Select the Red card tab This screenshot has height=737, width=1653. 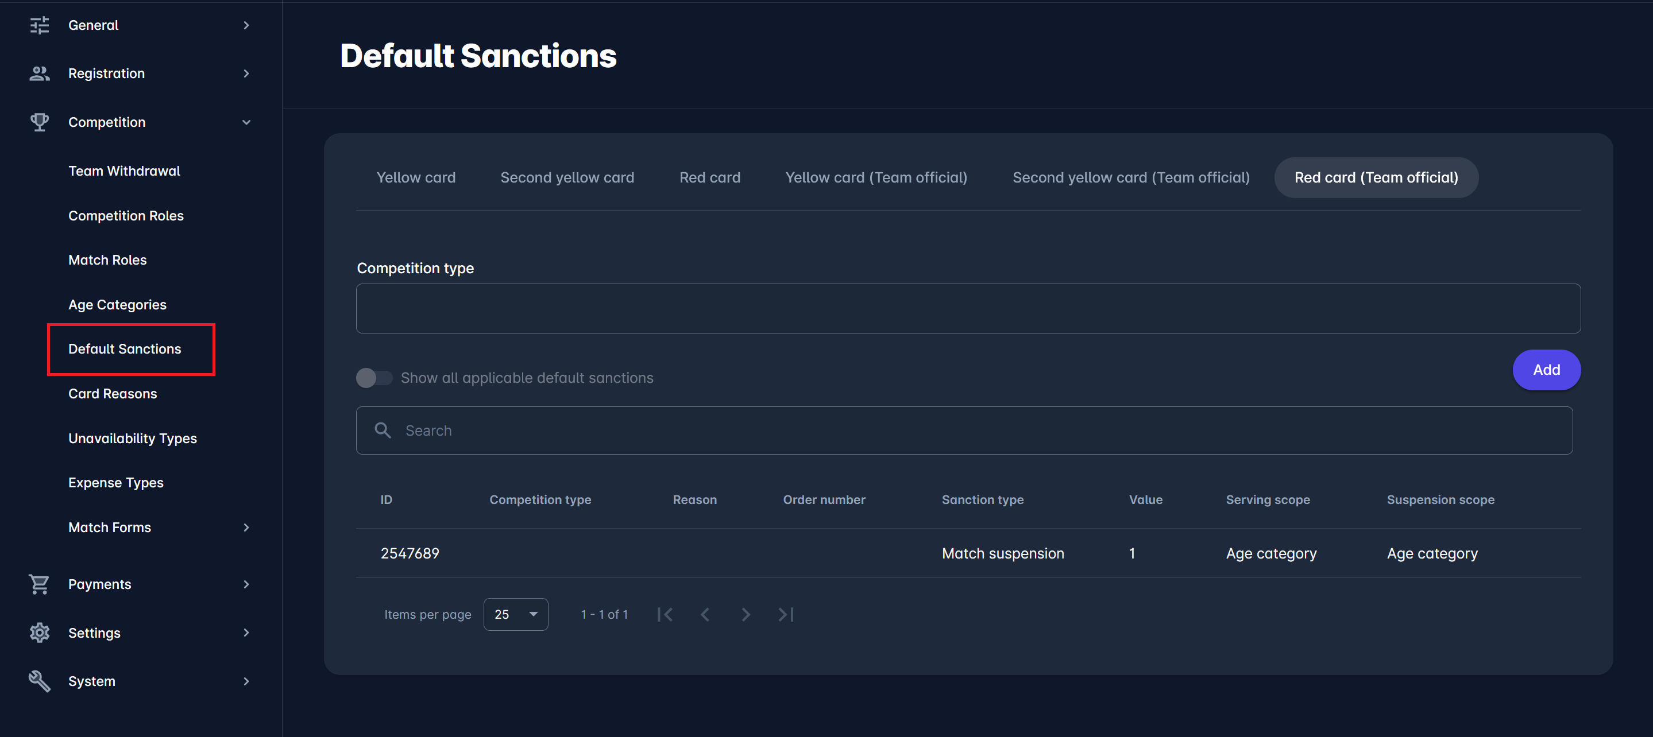click(710, 178)
